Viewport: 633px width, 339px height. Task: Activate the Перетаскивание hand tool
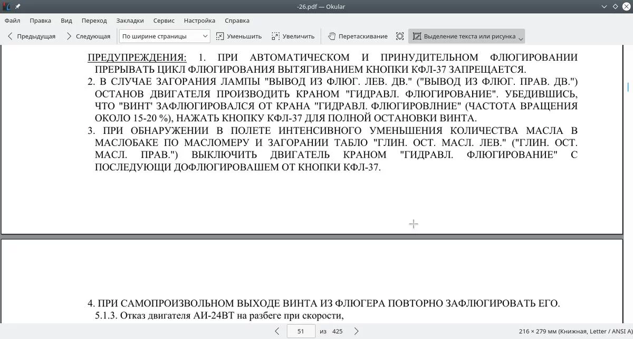358,36
